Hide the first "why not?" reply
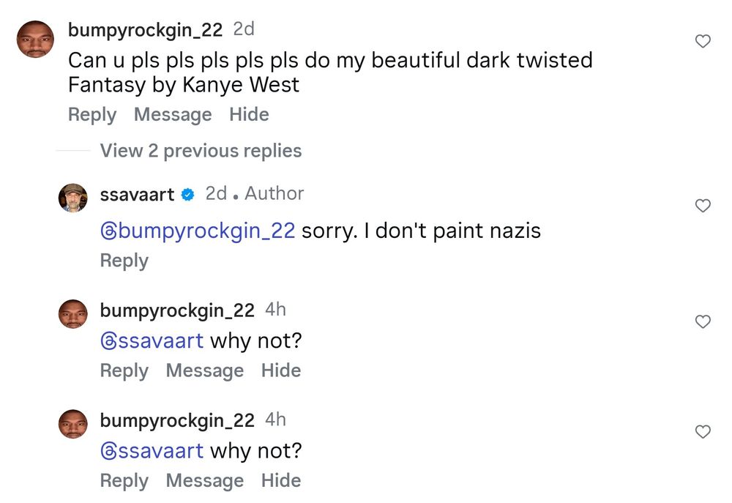The image size is (732, 503). tap(281, 370)
